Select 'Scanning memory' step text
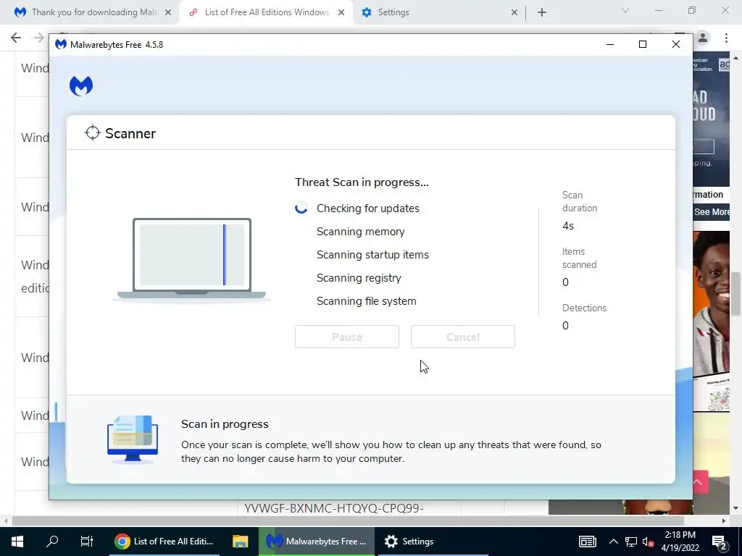 click(x=361, y=232)
